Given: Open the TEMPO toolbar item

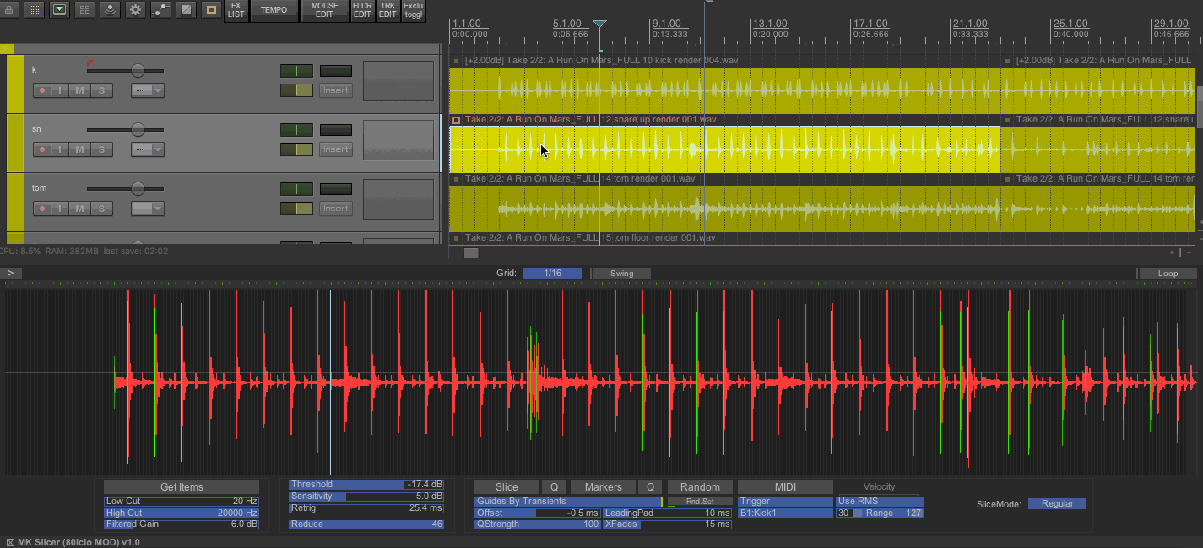Looking at the screenshot, I should (274, 10).
